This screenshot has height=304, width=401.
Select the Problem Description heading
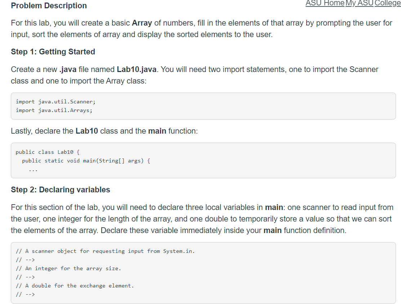pos(49,6)
